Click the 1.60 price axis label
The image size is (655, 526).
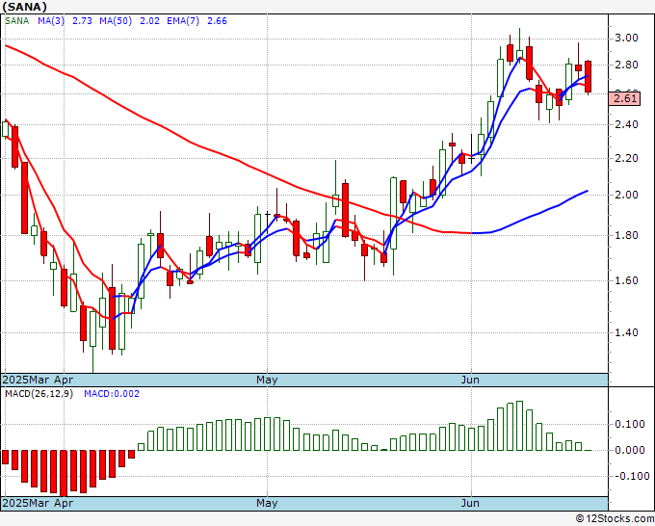coord(627,280)
